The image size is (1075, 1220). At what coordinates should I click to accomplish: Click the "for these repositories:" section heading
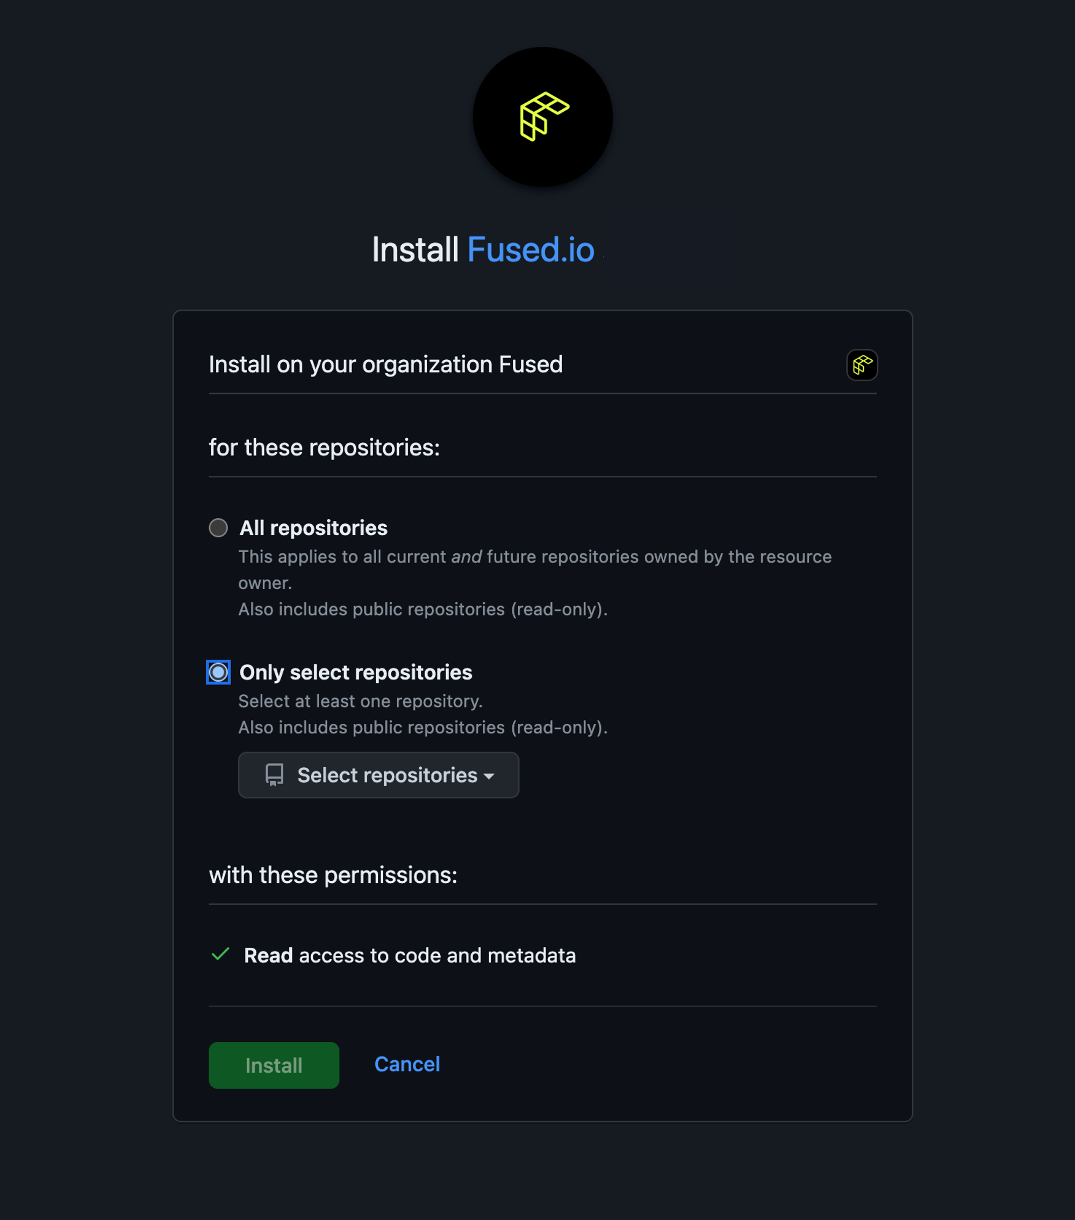(x=324, y=448)
